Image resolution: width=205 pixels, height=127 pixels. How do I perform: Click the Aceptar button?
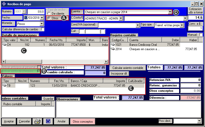[9, 121]
